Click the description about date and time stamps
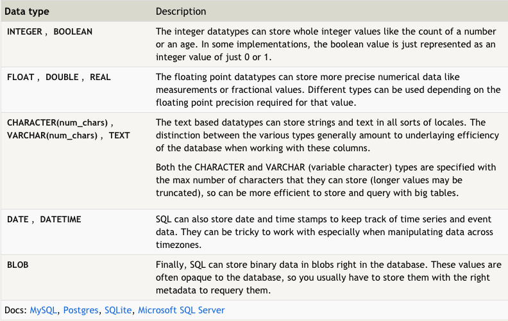Image resolution: width=508 pixels, height=321 pixels. coord(326,231)
